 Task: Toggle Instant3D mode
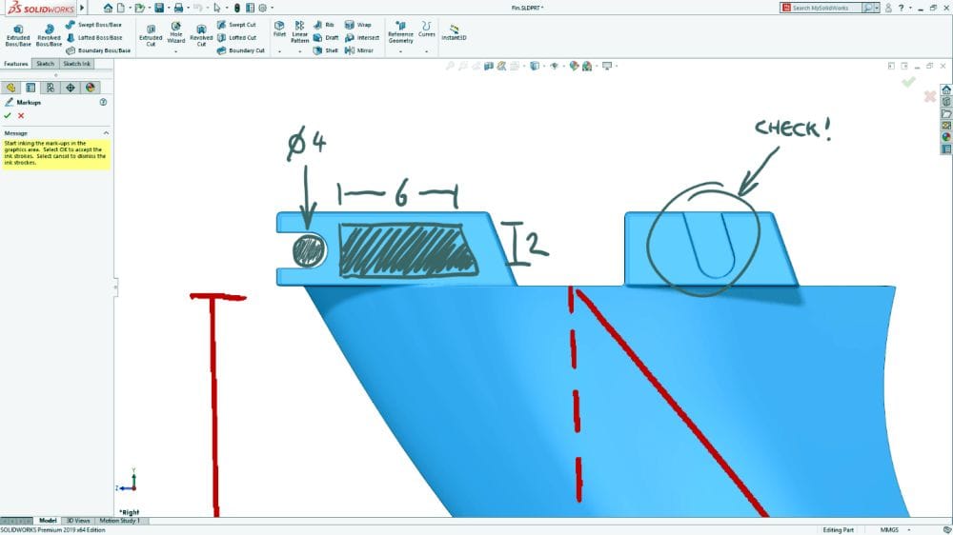(454, 32)
